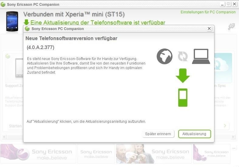Click the version number 4.0.A.2.377 text
Viewport: 239px width, 167px height.
(x=41, y=48)
